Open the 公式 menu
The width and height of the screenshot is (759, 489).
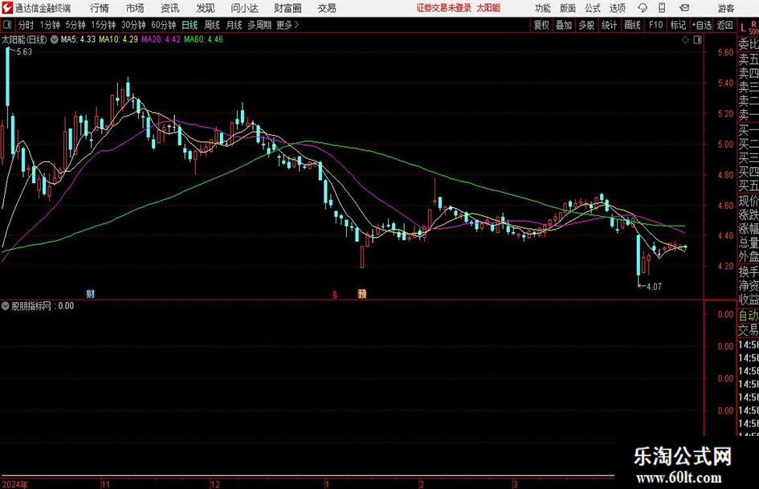(x=593, y=8)
